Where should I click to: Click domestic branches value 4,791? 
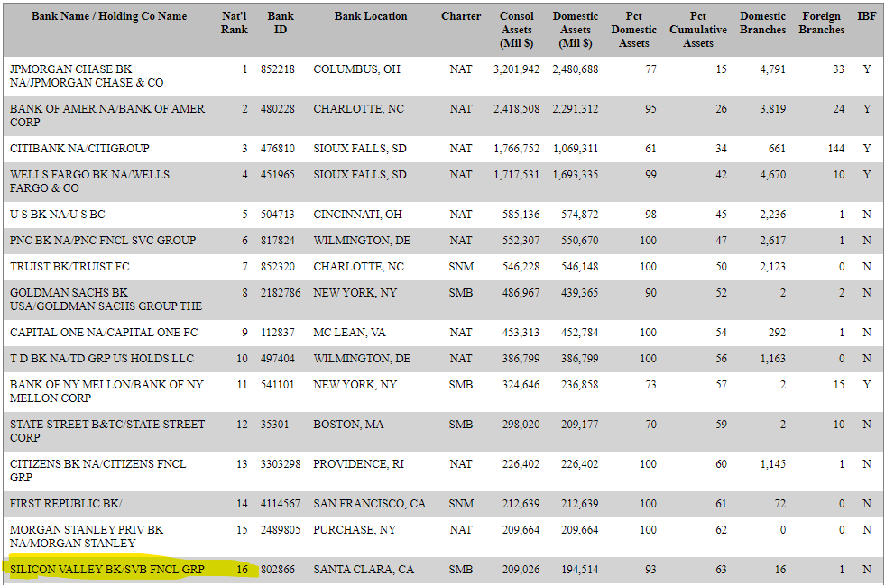(x=772, y=69)
